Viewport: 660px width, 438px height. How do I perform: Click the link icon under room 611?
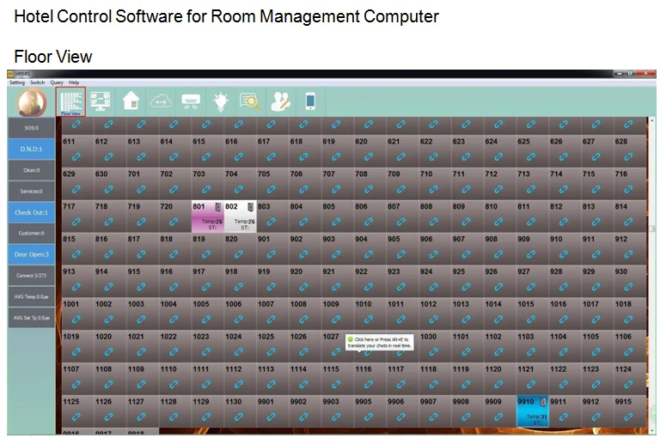click(76, 157)
